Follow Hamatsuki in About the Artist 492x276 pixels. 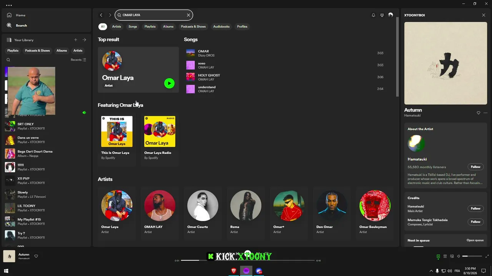475,167
